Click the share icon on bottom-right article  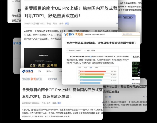144,97
